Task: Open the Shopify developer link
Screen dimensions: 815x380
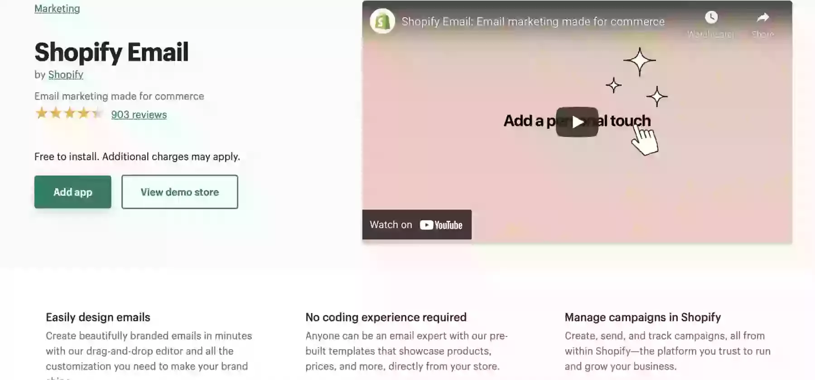Action: [66, 75]
